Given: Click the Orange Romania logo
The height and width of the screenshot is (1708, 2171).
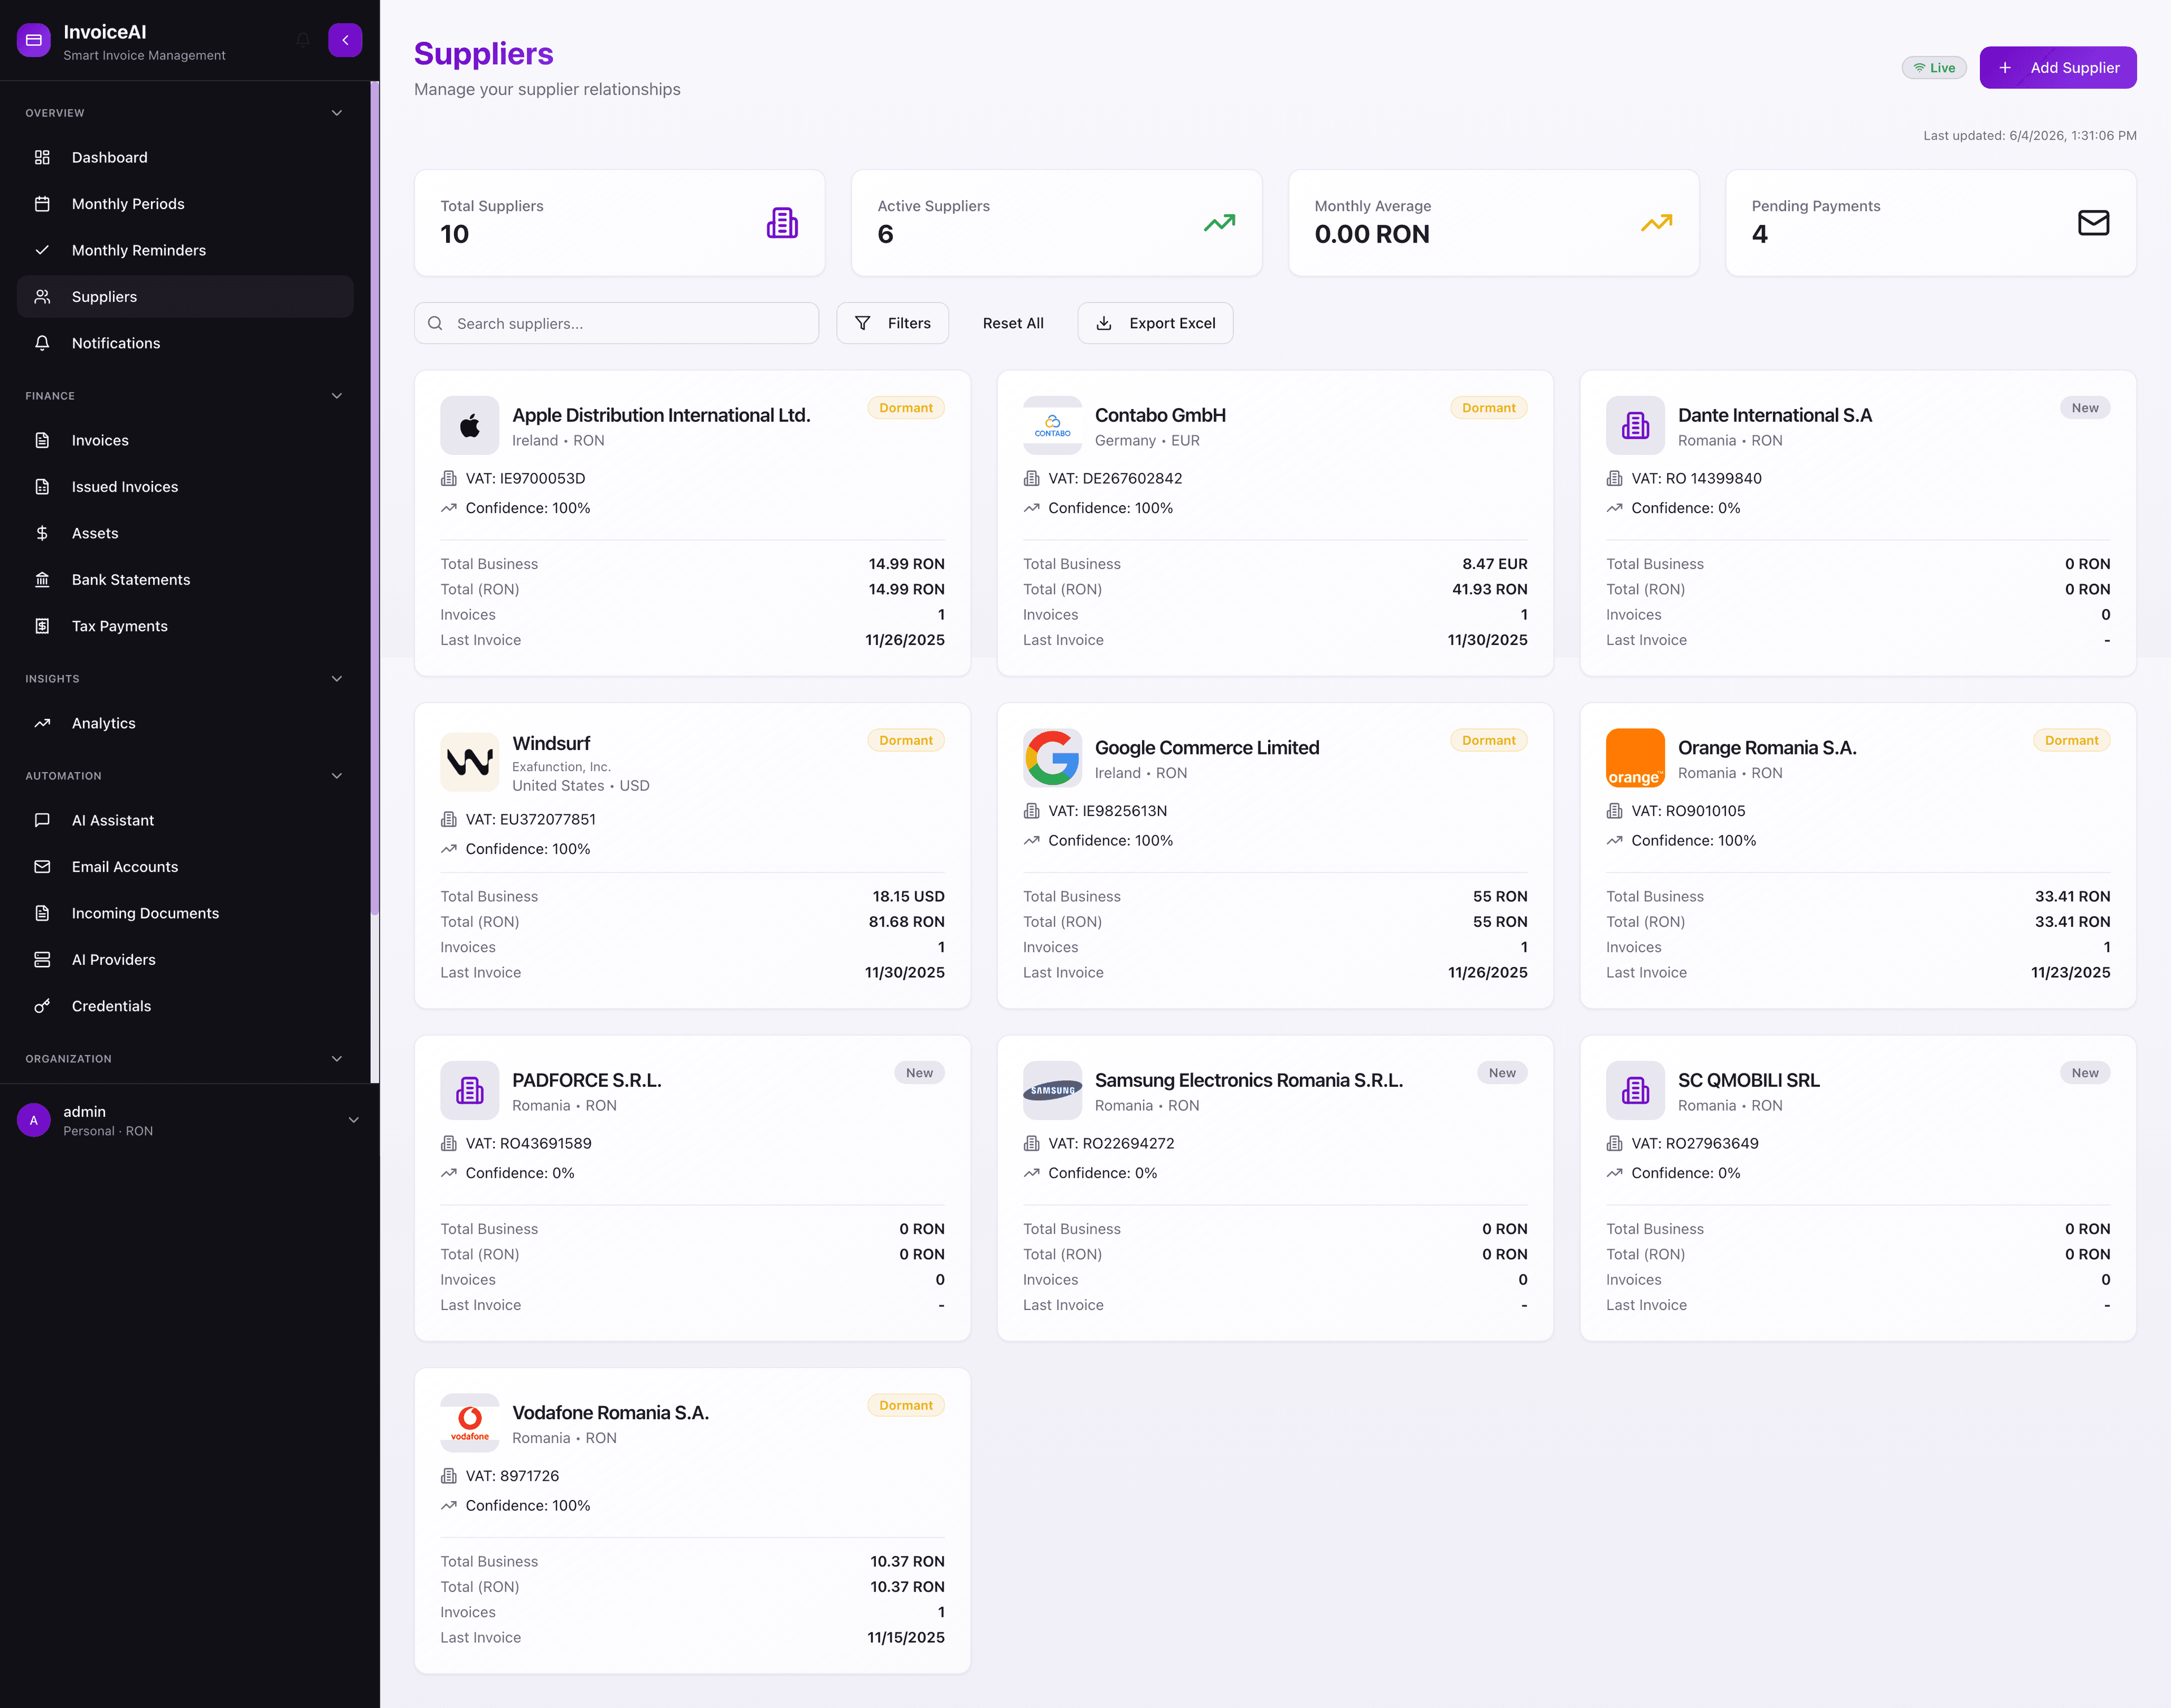Looking at the screenshot, I should [x=1635, y=758].
